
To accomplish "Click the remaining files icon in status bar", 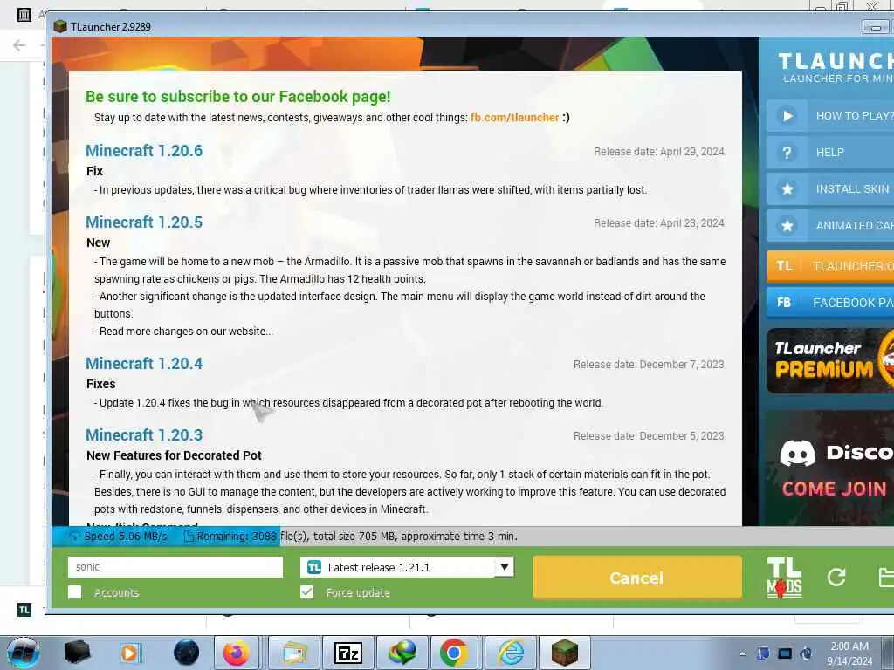I will 189,537.
